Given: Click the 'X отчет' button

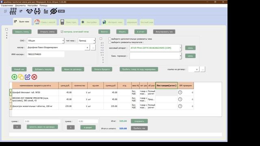Looking at the screenshot, I should [x=141, y=32].
